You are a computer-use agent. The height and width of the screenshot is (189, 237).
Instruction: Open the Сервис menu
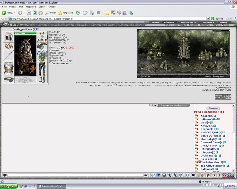tap(42, 7)
